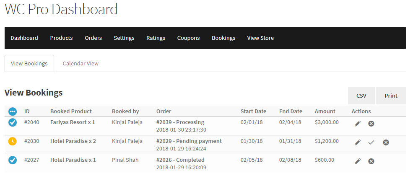Click edit pencil for booking #2040
This screenshot has width=413, height=176.
click(357, 123)
